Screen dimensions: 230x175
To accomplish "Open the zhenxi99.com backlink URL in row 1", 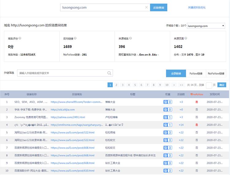I will 76,102.
